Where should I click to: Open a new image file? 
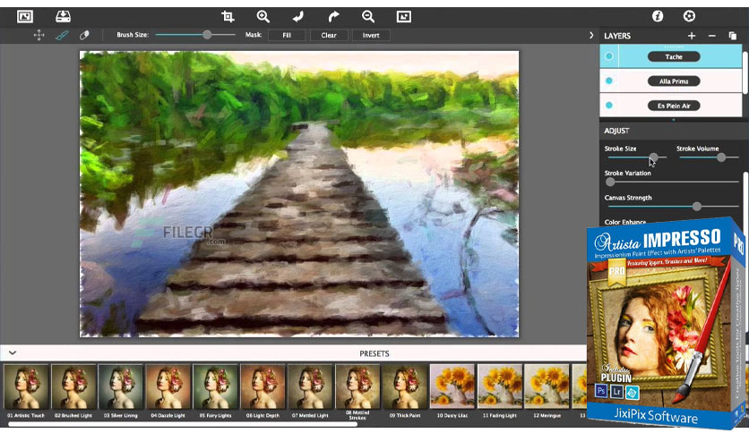[25, 17]
